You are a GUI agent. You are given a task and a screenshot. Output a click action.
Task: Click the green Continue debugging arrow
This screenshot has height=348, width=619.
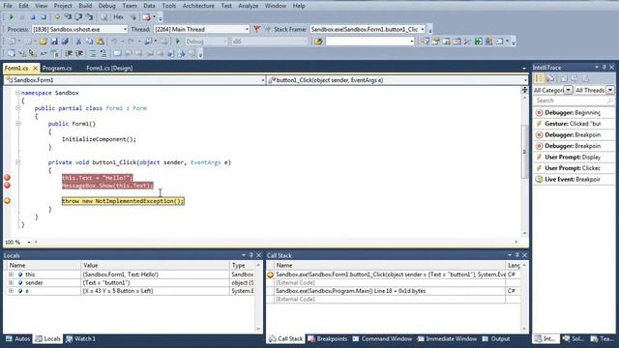(12, 17)
